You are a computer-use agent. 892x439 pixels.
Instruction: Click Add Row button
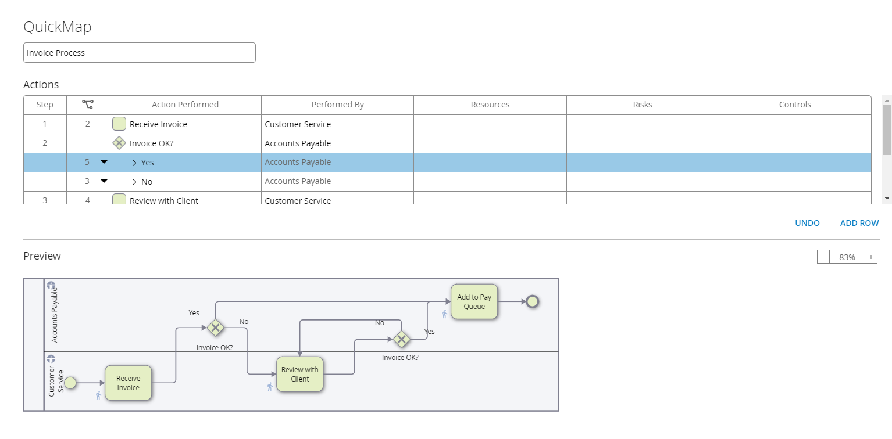pyautogui.click(x=859, y=223)
